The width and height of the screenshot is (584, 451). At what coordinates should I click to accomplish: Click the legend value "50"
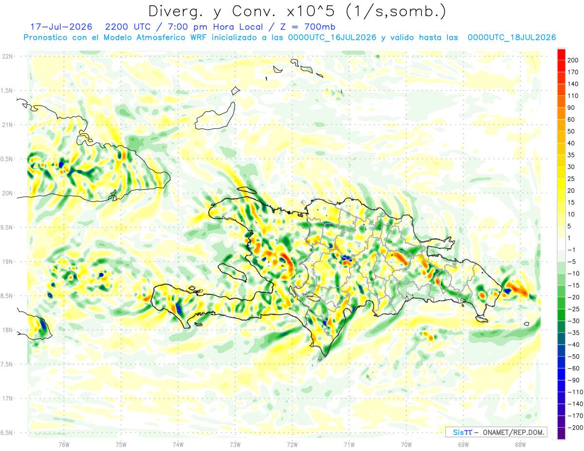pos(572,131)
